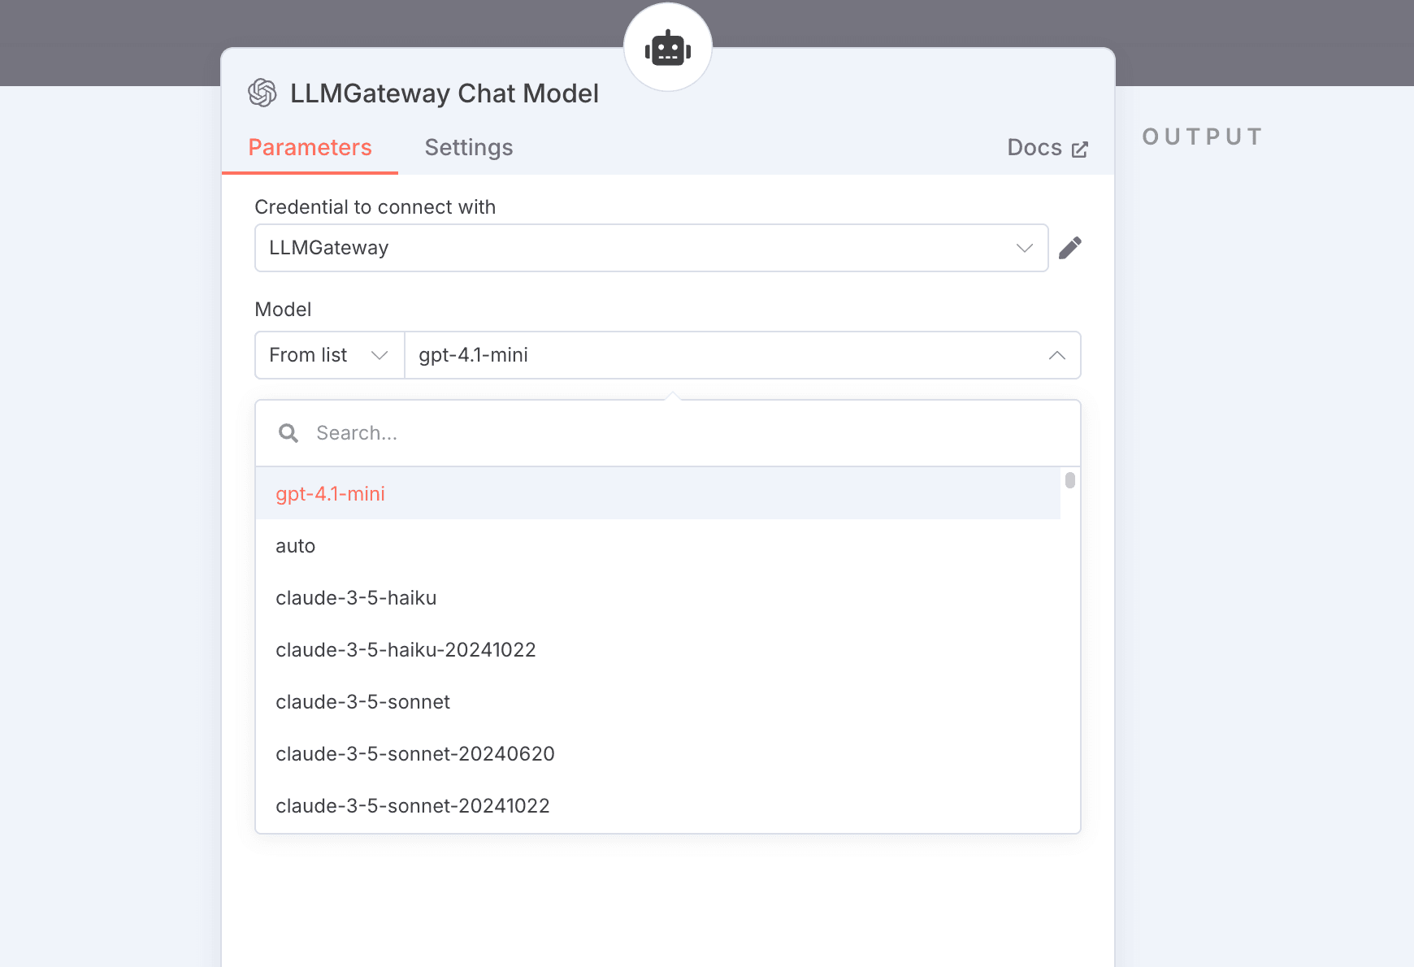Choose the auto model option
The image size is (1414, 967).
(295, 546)
